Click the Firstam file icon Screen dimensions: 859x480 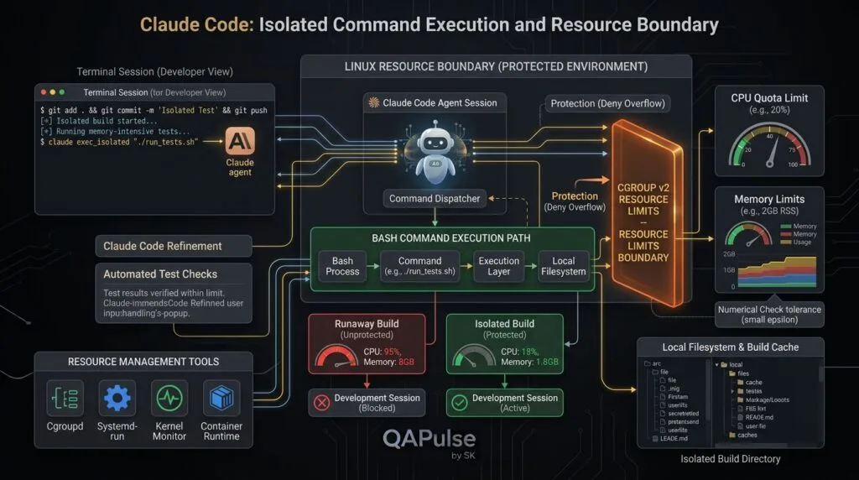(663, 397)
